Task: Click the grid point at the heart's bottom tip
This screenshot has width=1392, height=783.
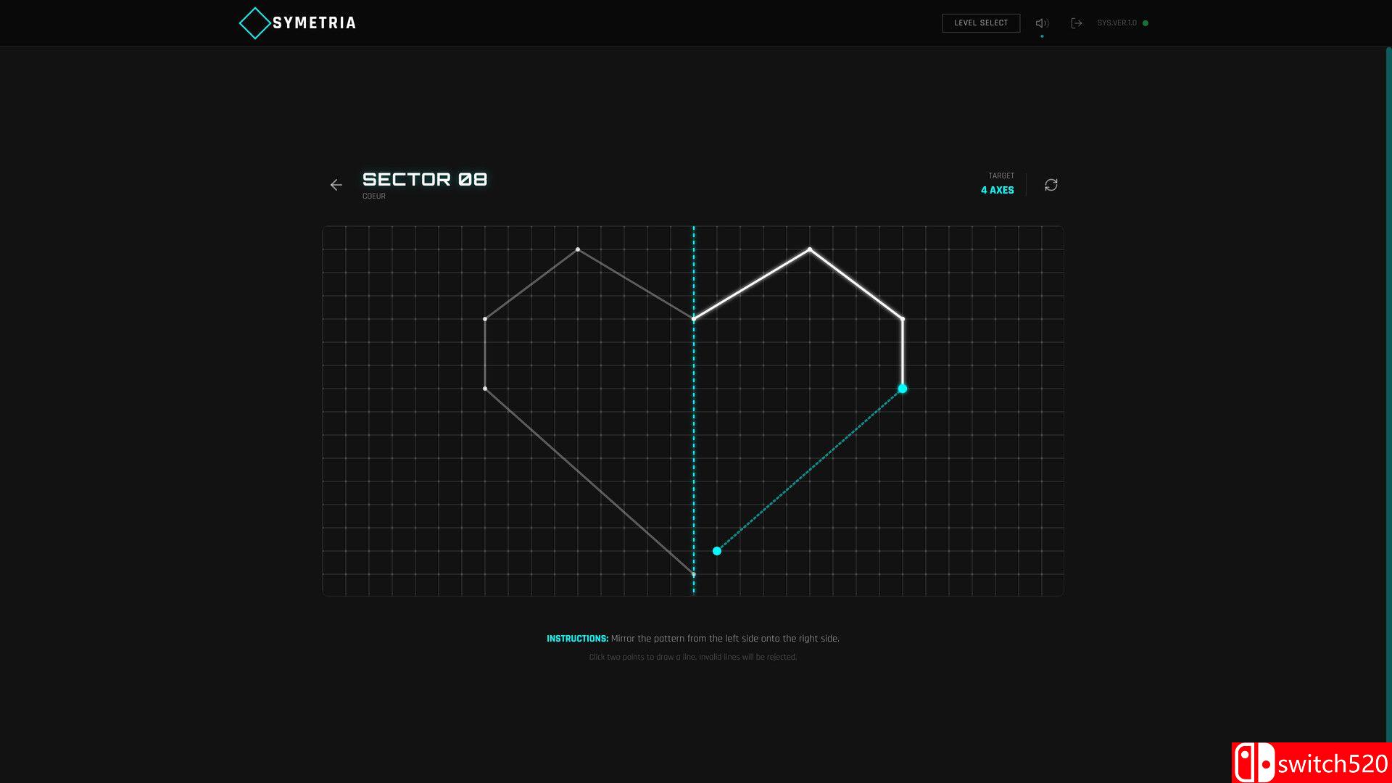Action: [694, 574]
